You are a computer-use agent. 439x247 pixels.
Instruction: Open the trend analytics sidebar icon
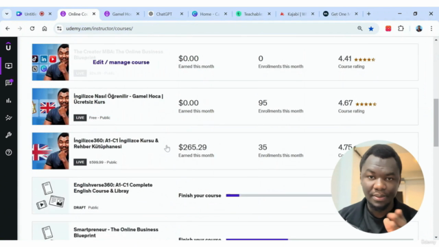point(9,118)
